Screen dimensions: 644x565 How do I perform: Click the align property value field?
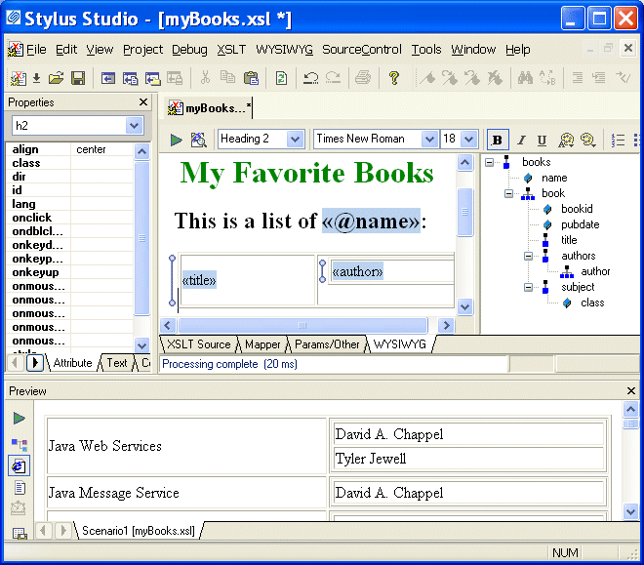coord(102,149)
